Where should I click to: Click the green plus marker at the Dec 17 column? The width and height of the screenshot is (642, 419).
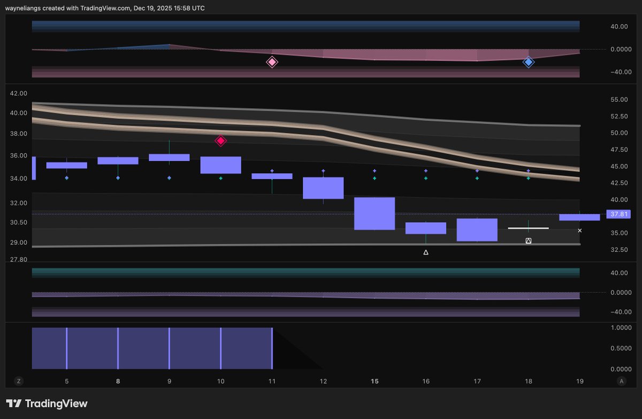[477, 177]
